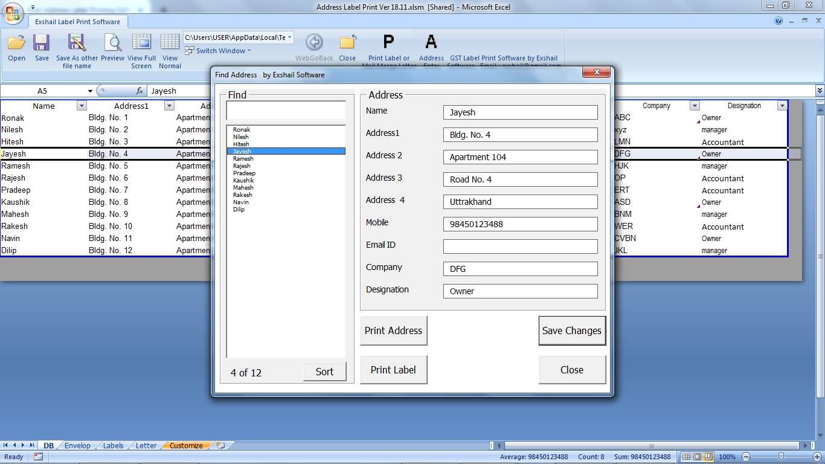
Task: Open the Name column filter dropdown
Action: pyautogui.click(x=82, y=106)
